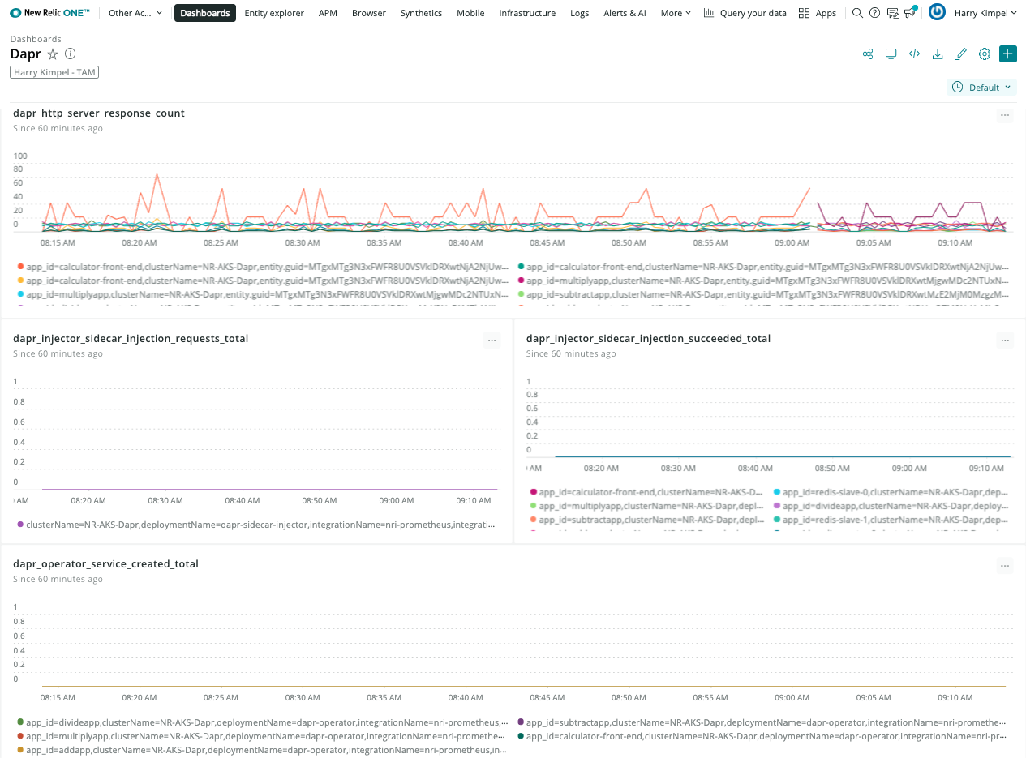Add a widget with the plus button
The width and height of the screenshot is (1026, 758).
1008,54
